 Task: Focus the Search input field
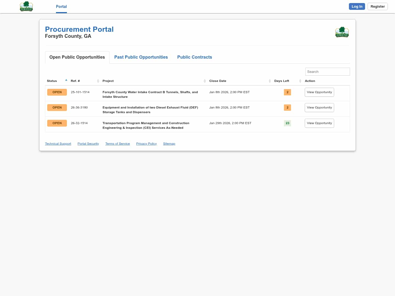(x=327, y=72)
